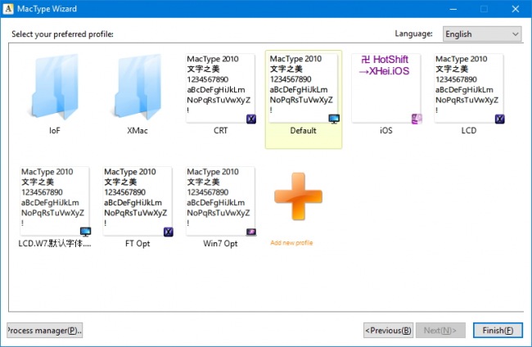This screenshot has height=347, width=532.
Task: Open the XMac profile folder
Action: (138, 87)
